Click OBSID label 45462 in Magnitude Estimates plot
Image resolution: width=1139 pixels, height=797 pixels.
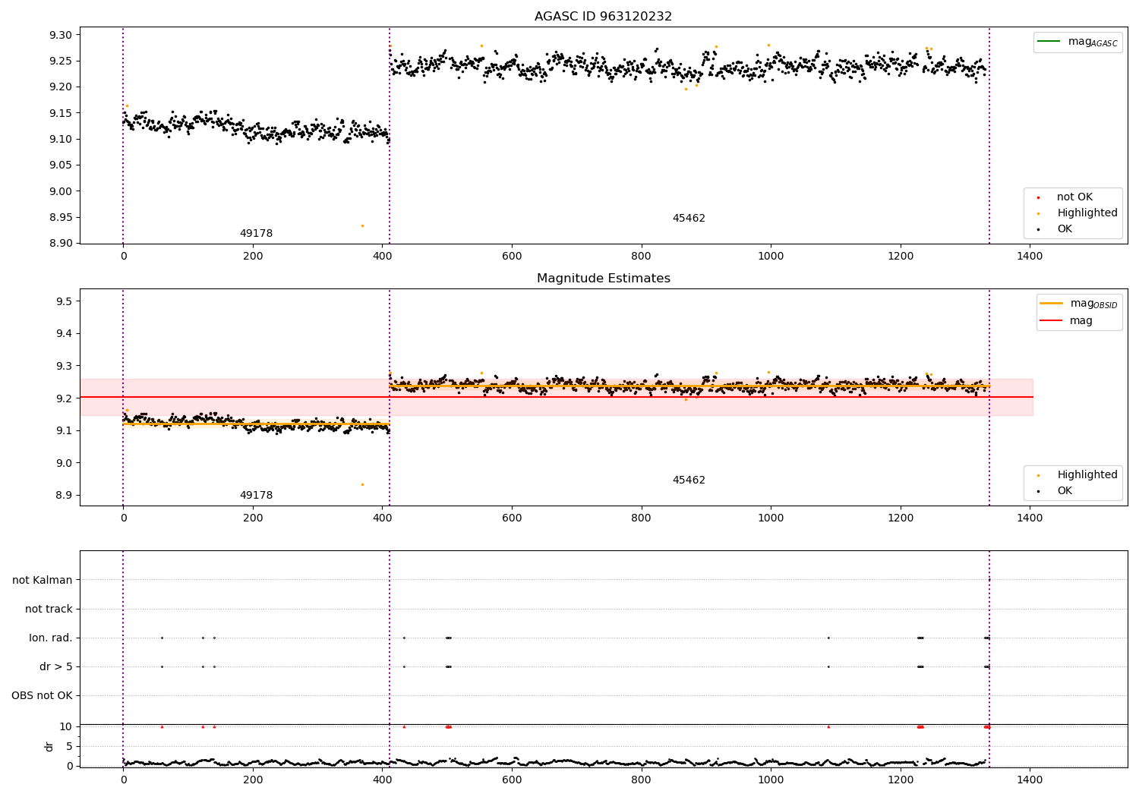pyautogui.click(x=689, y=480)
